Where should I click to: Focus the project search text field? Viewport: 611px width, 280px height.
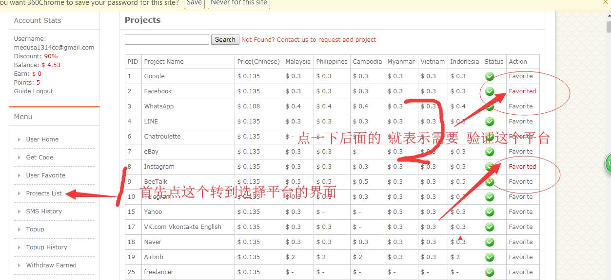(167, 40)
